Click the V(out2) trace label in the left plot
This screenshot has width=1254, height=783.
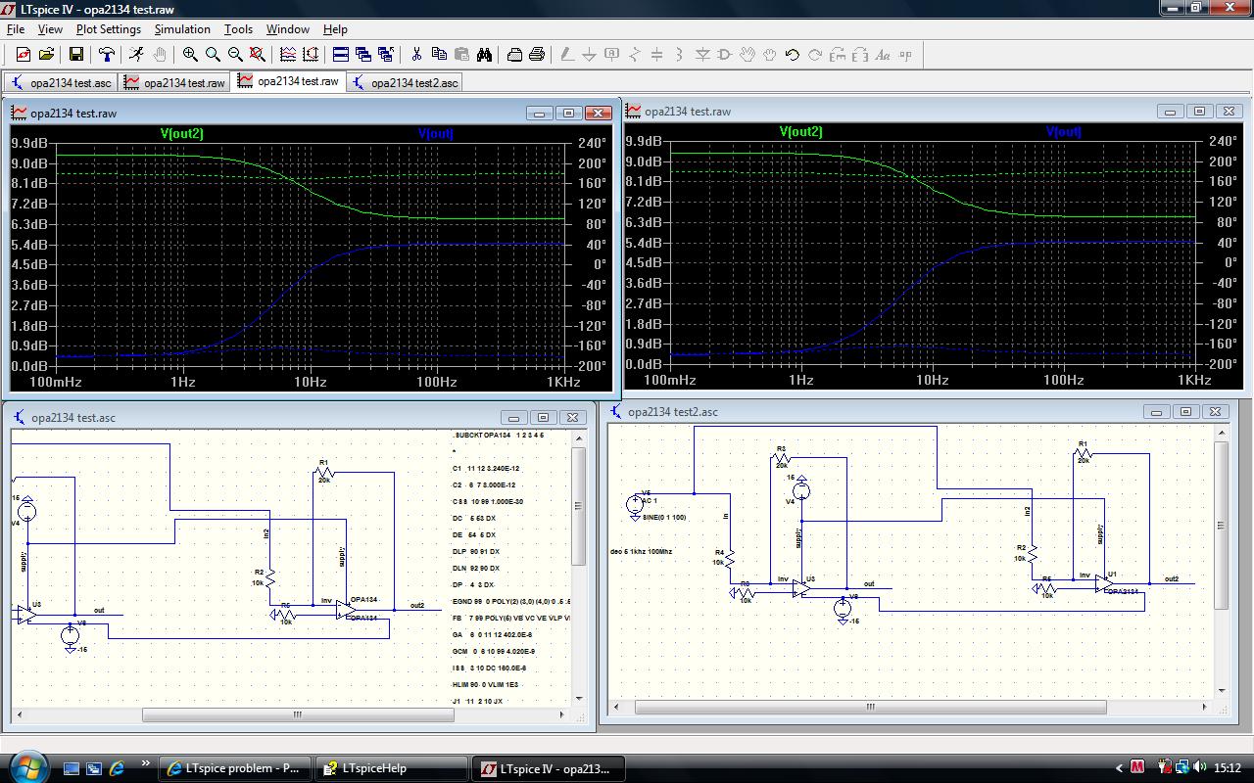point(182,133)
